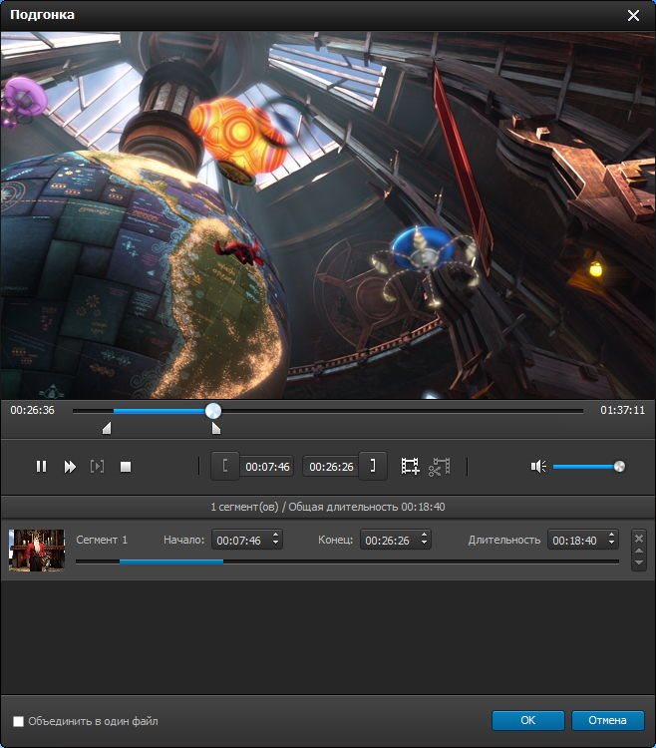Adjust the 'Конец' time stepper arrows
Image resolution: width=656 pixels, height=748 pixels.
[425, 540]
